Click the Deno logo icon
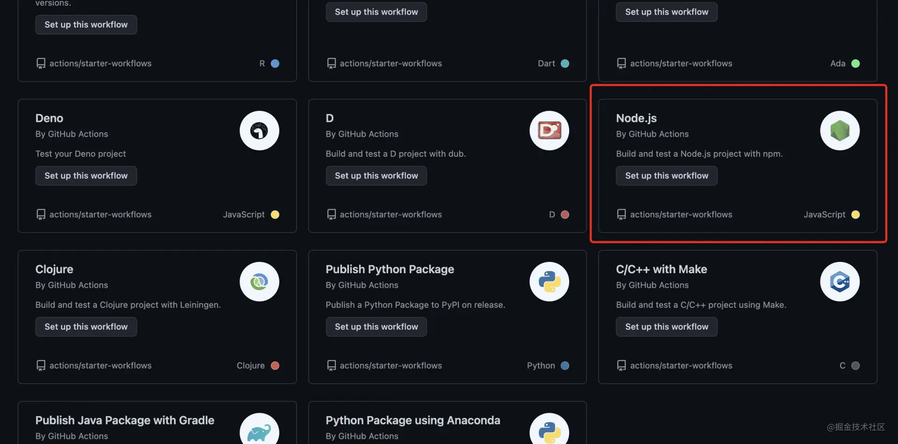 click(x=259, y=131)
